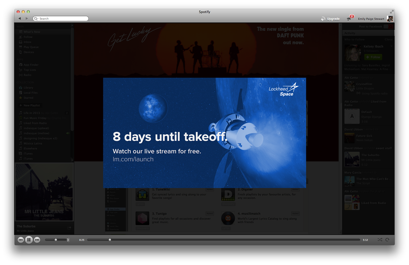Toggle repeat mode

[388, 240]
